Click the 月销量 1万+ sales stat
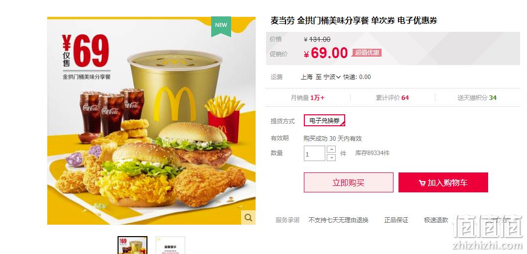Screen dimensions: 527x254 coord(307,97)
